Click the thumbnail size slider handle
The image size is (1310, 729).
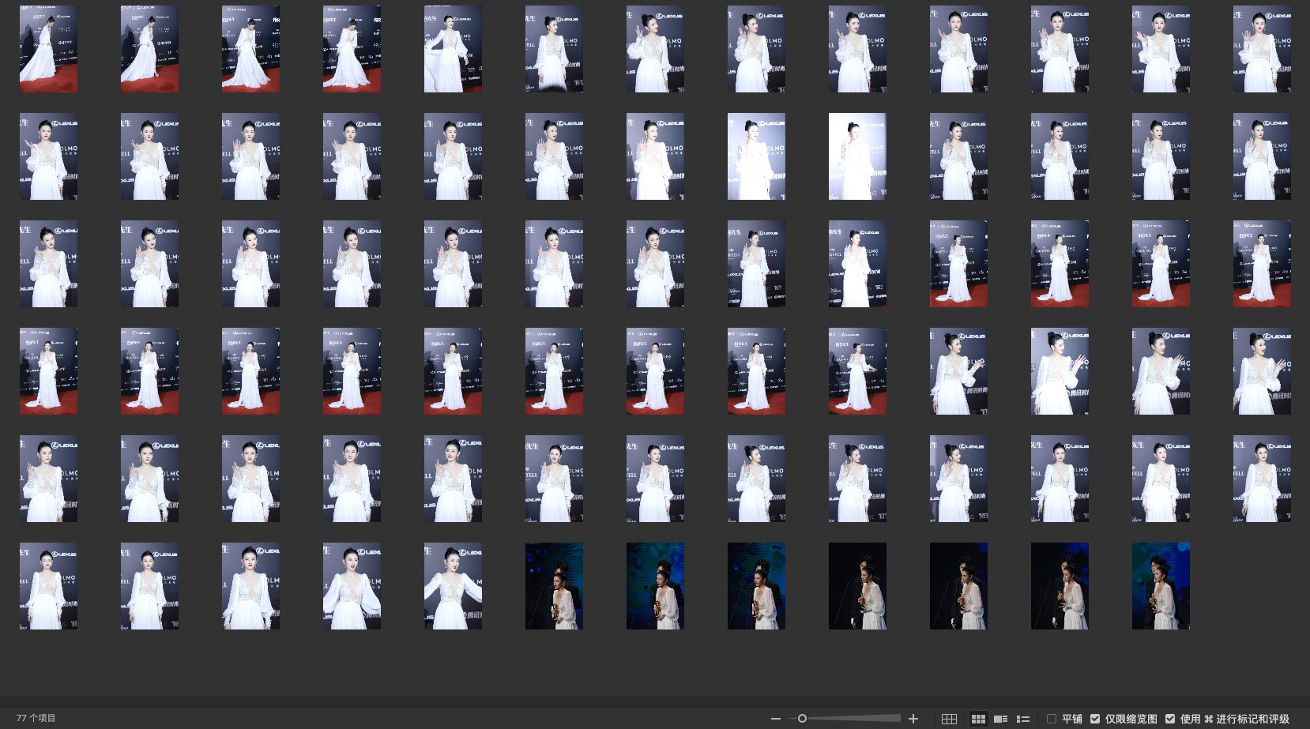click(802, 719)
